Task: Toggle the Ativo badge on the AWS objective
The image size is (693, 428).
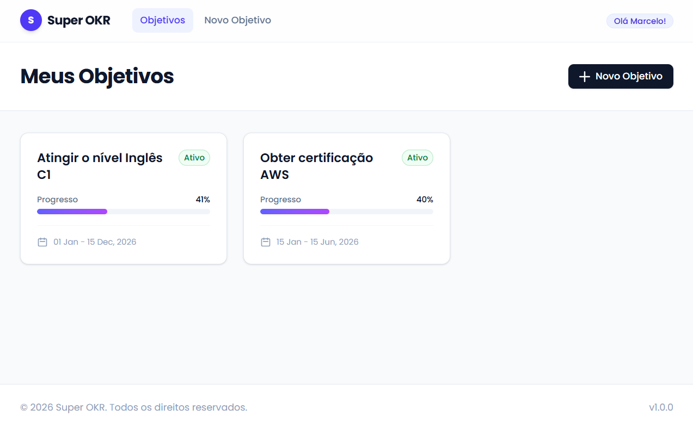Action: [417, 158]
